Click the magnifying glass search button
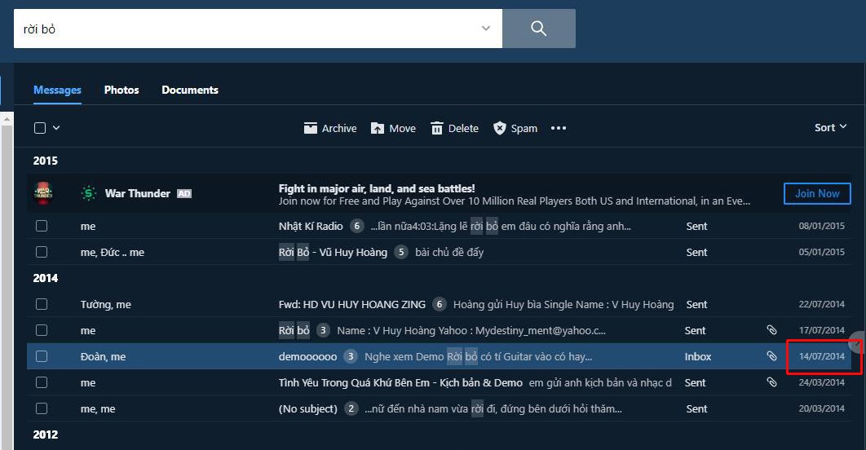866x450 pixels. coord(538,29)
